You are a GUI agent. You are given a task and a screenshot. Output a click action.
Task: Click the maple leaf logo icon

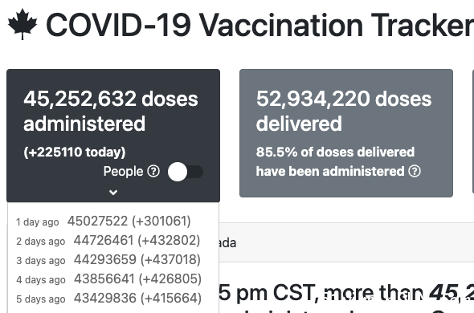click(22, 24)
